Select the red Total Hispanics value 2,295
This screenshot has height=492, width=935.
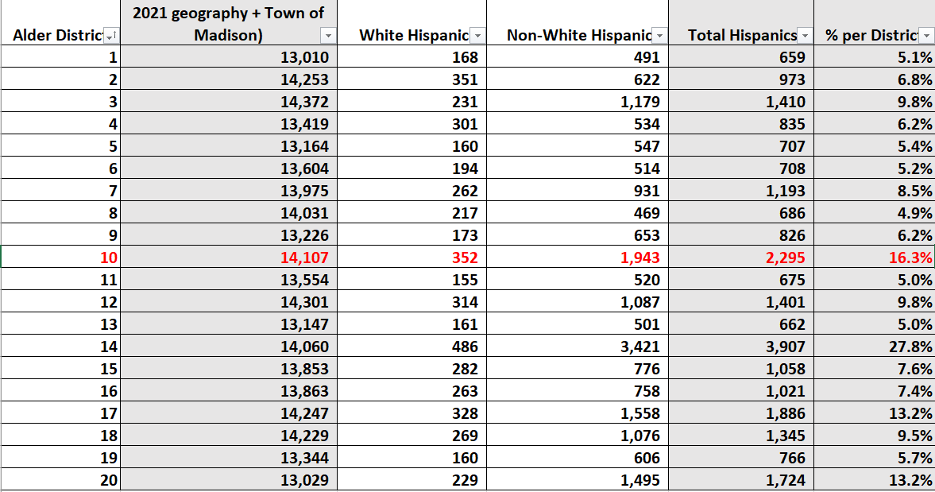pos(741,258)
